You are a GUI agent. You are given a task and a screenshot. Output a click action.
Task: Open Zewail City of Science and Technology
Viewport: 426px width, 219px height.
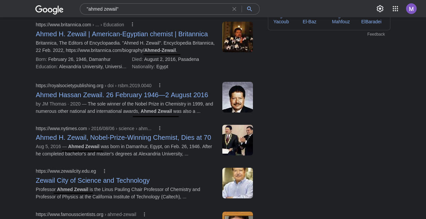[93, 180]
